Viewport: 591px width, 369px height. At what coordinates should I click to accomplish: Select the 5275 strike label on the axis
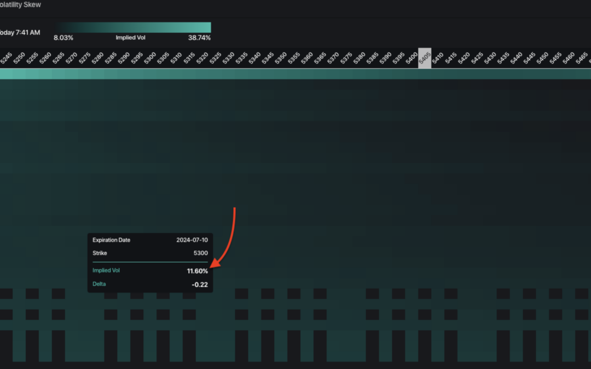pos(84,58)
